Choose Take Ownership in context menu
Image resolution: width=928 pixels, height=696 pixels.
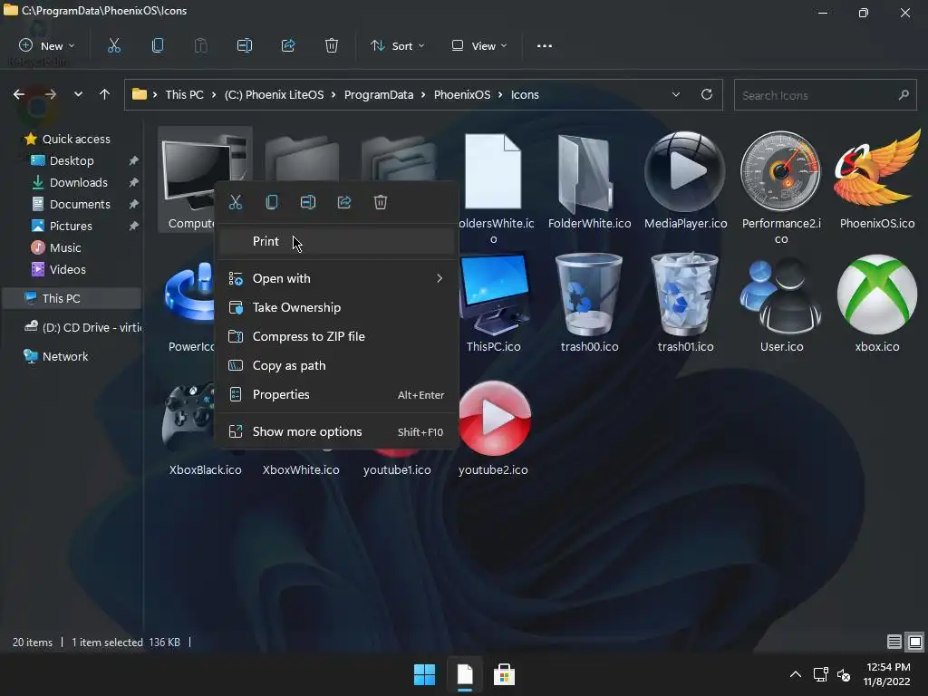(336, 307)
